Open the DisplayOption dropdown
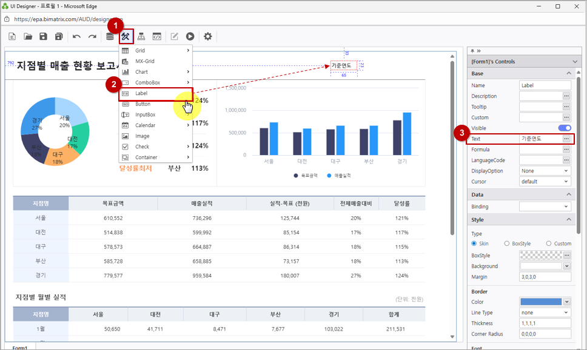 tap(545, 171)
